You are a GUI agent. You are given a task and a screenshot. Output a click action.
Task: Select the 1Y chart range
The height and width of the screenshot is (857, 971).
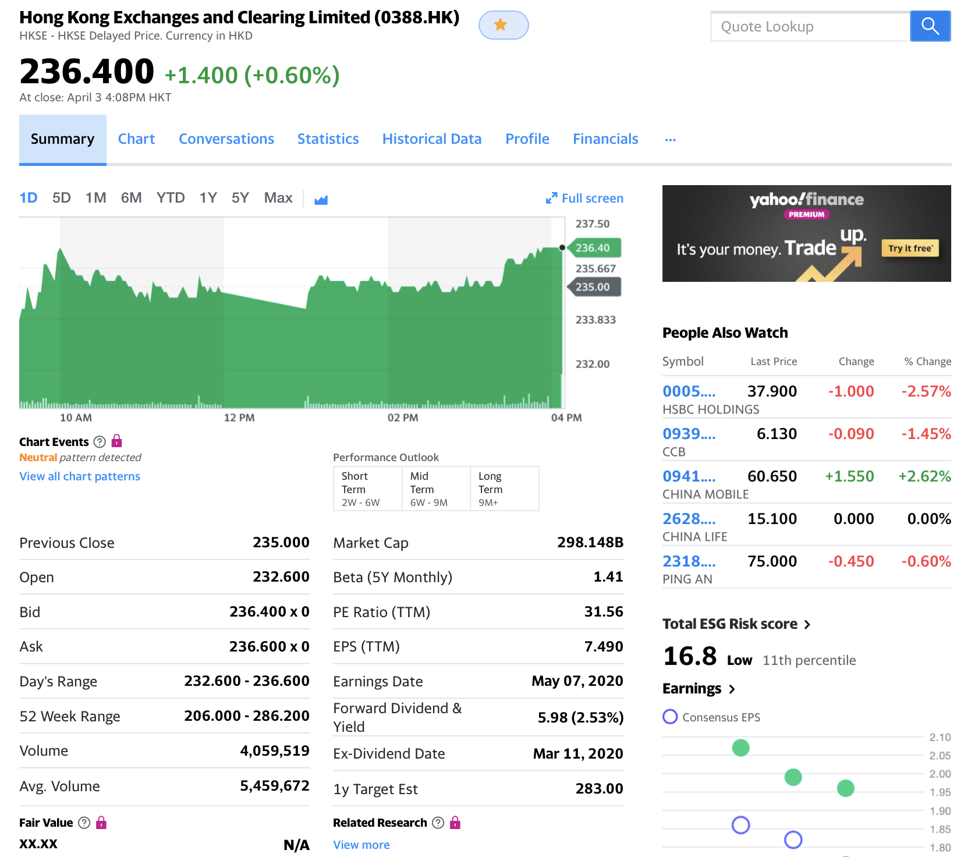(x=208, y=198)
